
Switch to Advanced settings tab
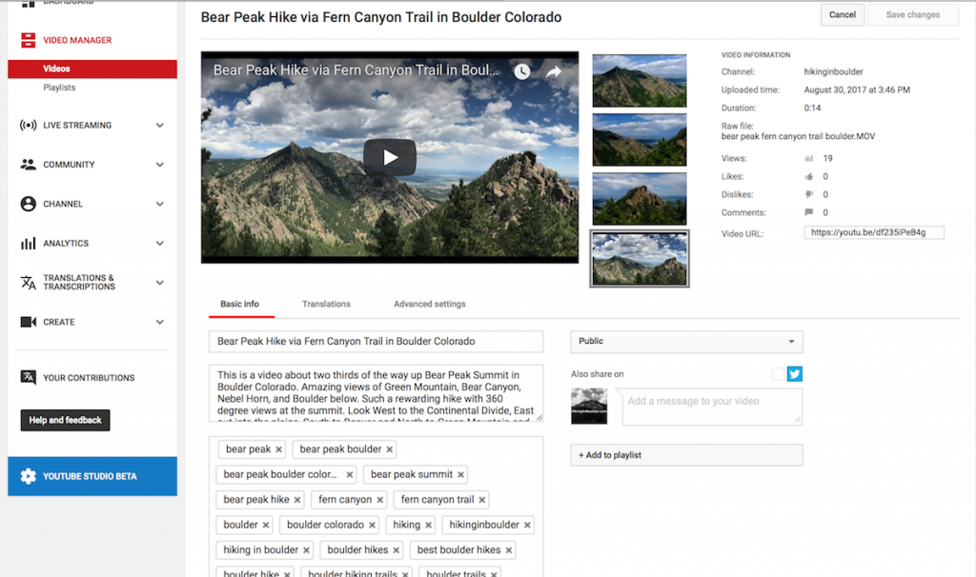pos(430,304)
